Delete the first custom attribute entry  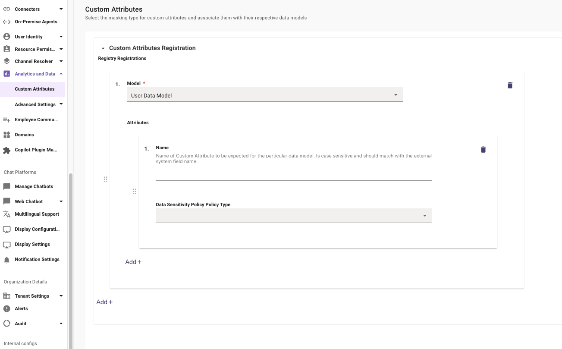(x=483, y=150)
